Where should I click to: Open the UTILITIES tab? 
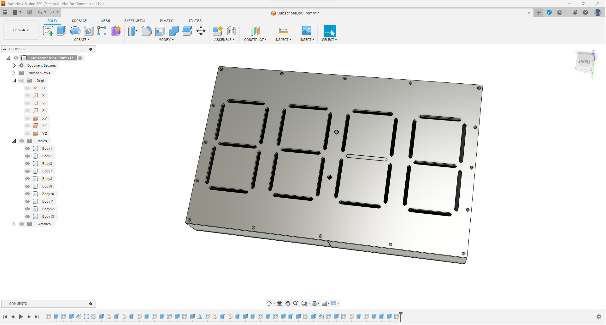pos(194,21)
